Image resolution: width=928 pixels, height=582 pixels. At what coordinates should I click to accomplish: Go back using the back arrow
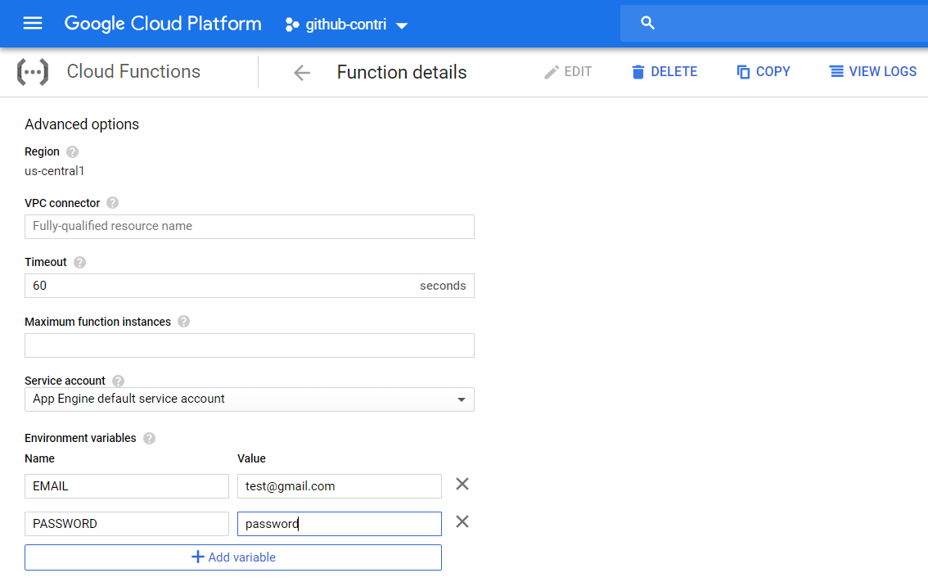[x=302, y=72]
